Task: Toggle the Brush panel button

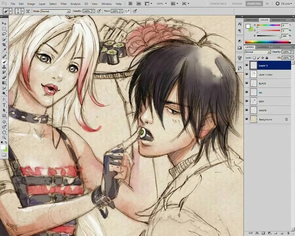Action: click(x=28, y=11)
